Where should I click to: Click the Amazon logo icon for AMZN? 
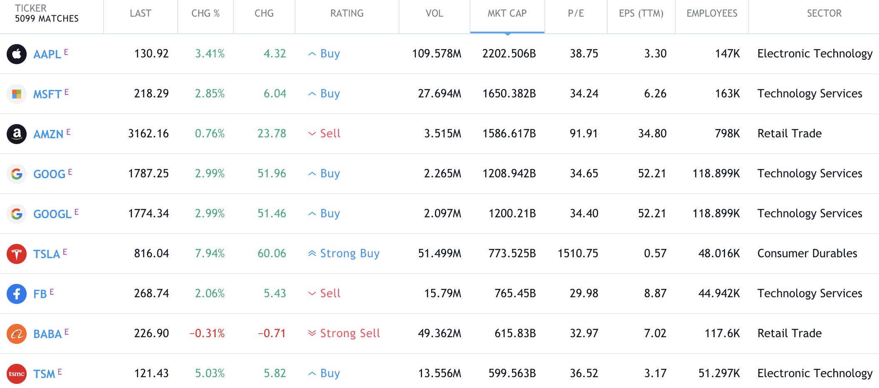(x=17, y=134)
